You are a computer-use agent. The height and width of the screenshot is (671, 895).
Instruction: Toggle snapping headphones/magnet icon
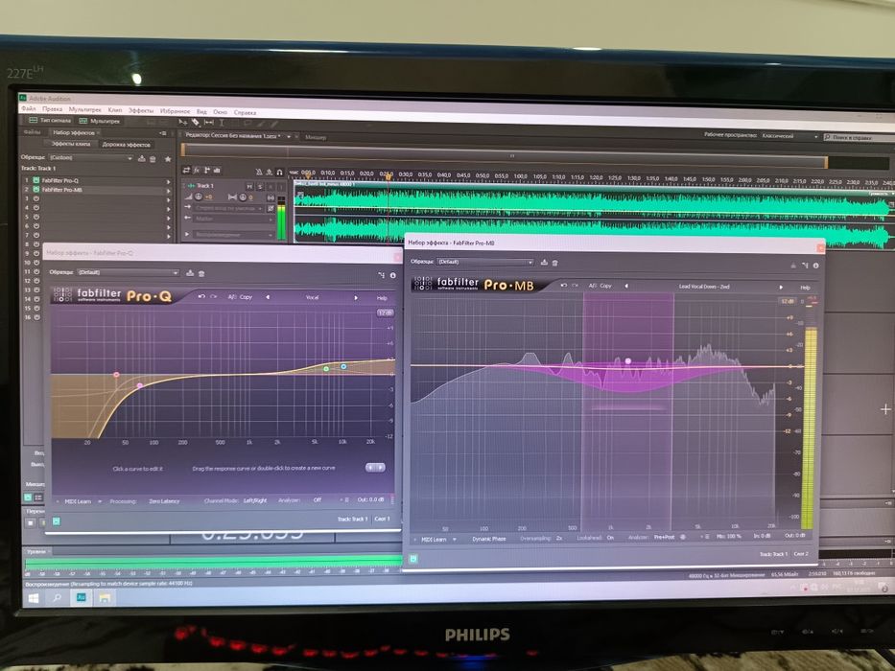(279, 173)
